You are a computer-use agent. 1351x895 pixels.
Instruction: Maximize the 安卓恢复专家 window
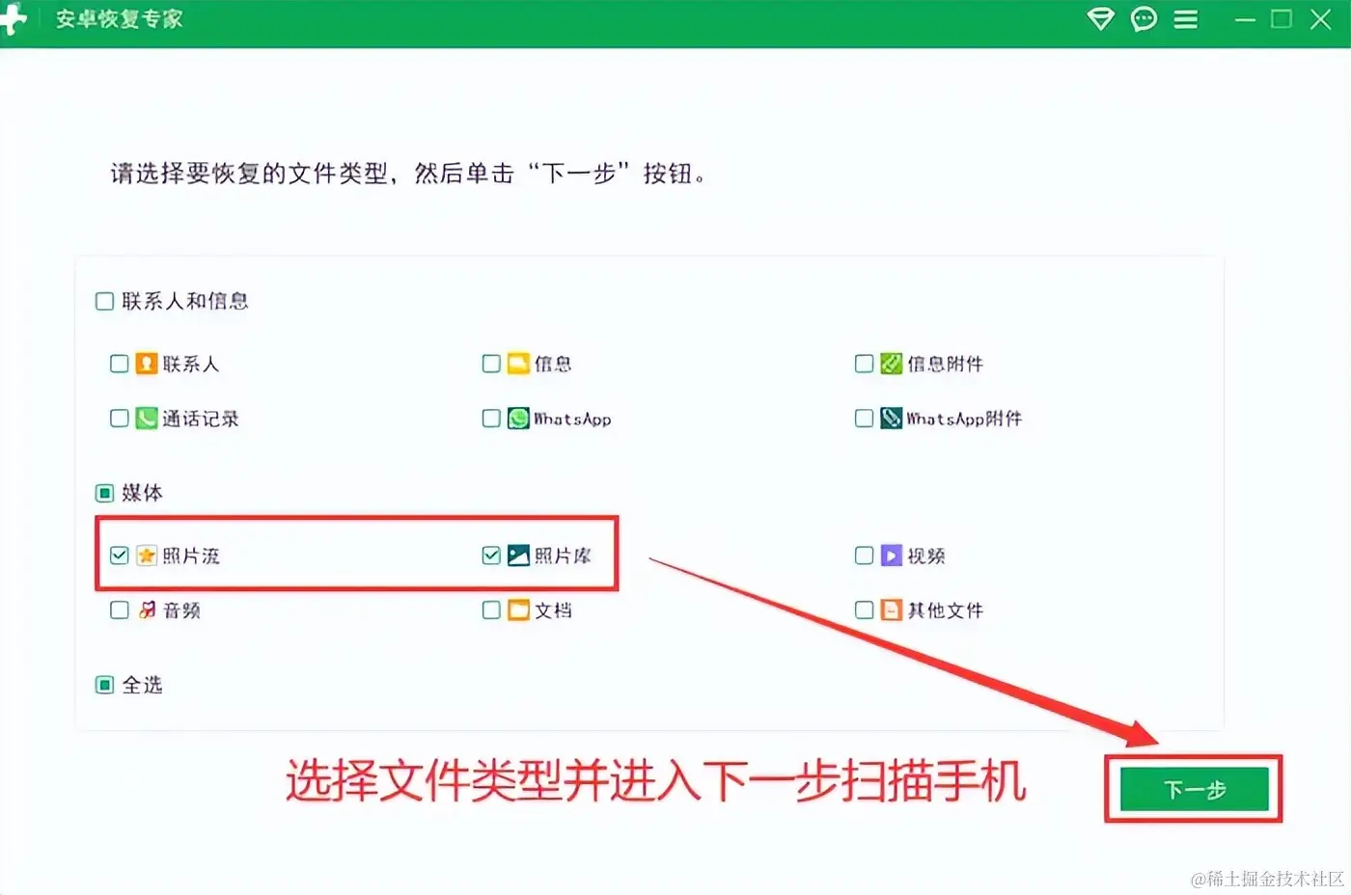[1282, 19]
